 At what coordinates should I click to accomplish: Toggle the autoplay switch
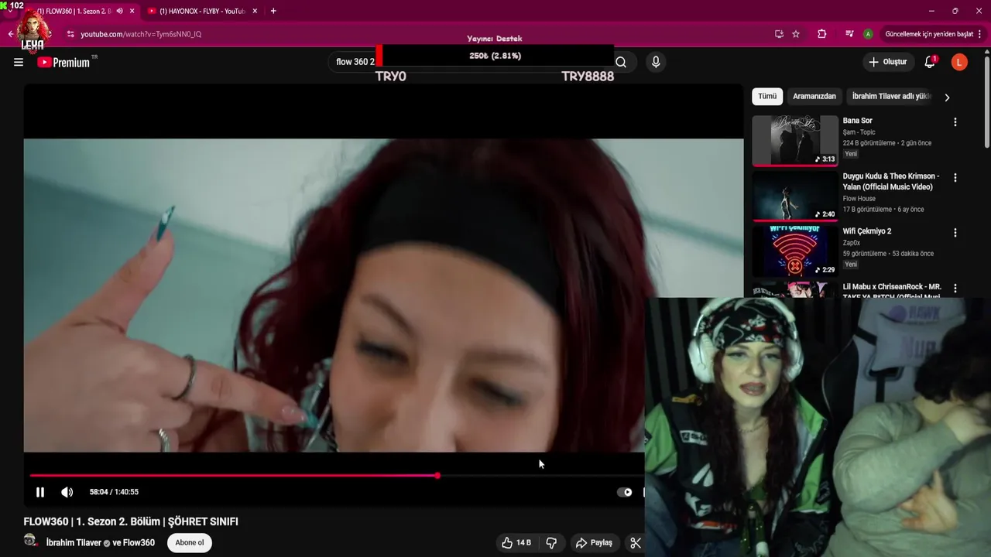(625, 492)
